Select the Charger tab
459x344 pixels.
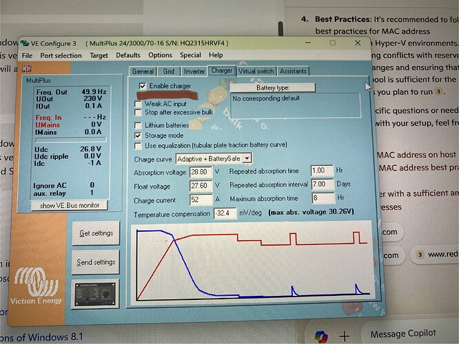click(x=222, y=71)
